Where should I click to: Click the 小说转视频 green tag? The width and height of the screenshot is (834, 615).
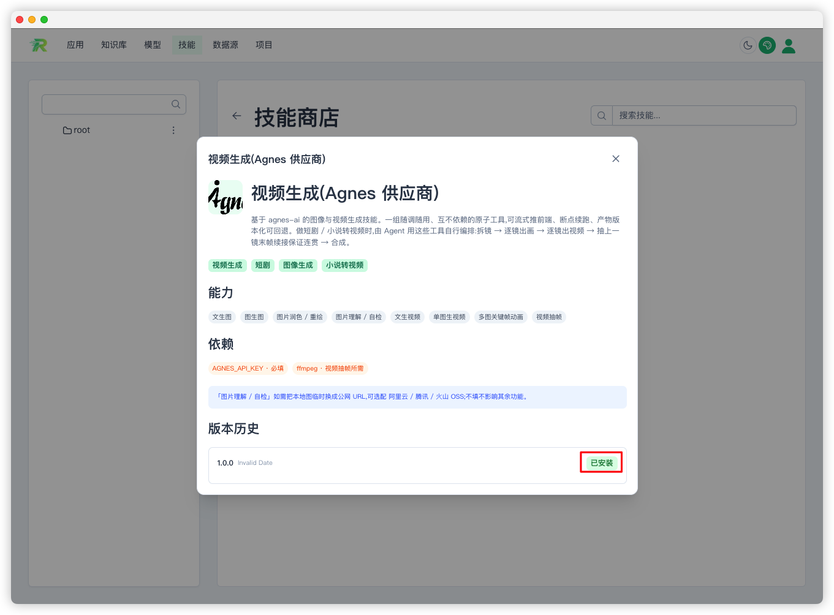tap(345, 265)
